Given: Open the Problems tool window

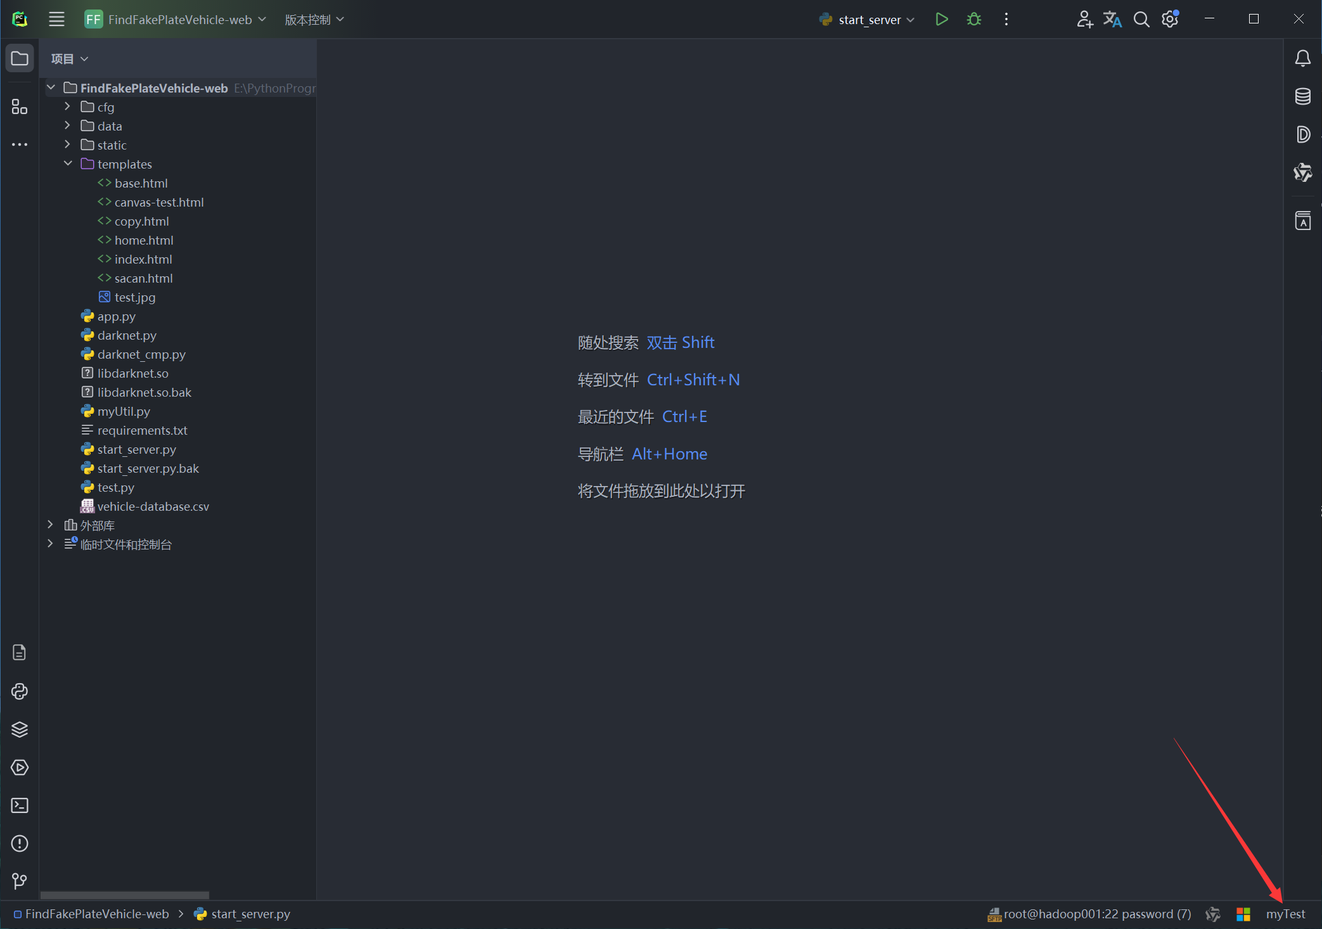Looking at the screenshot, I should point(20,843).
